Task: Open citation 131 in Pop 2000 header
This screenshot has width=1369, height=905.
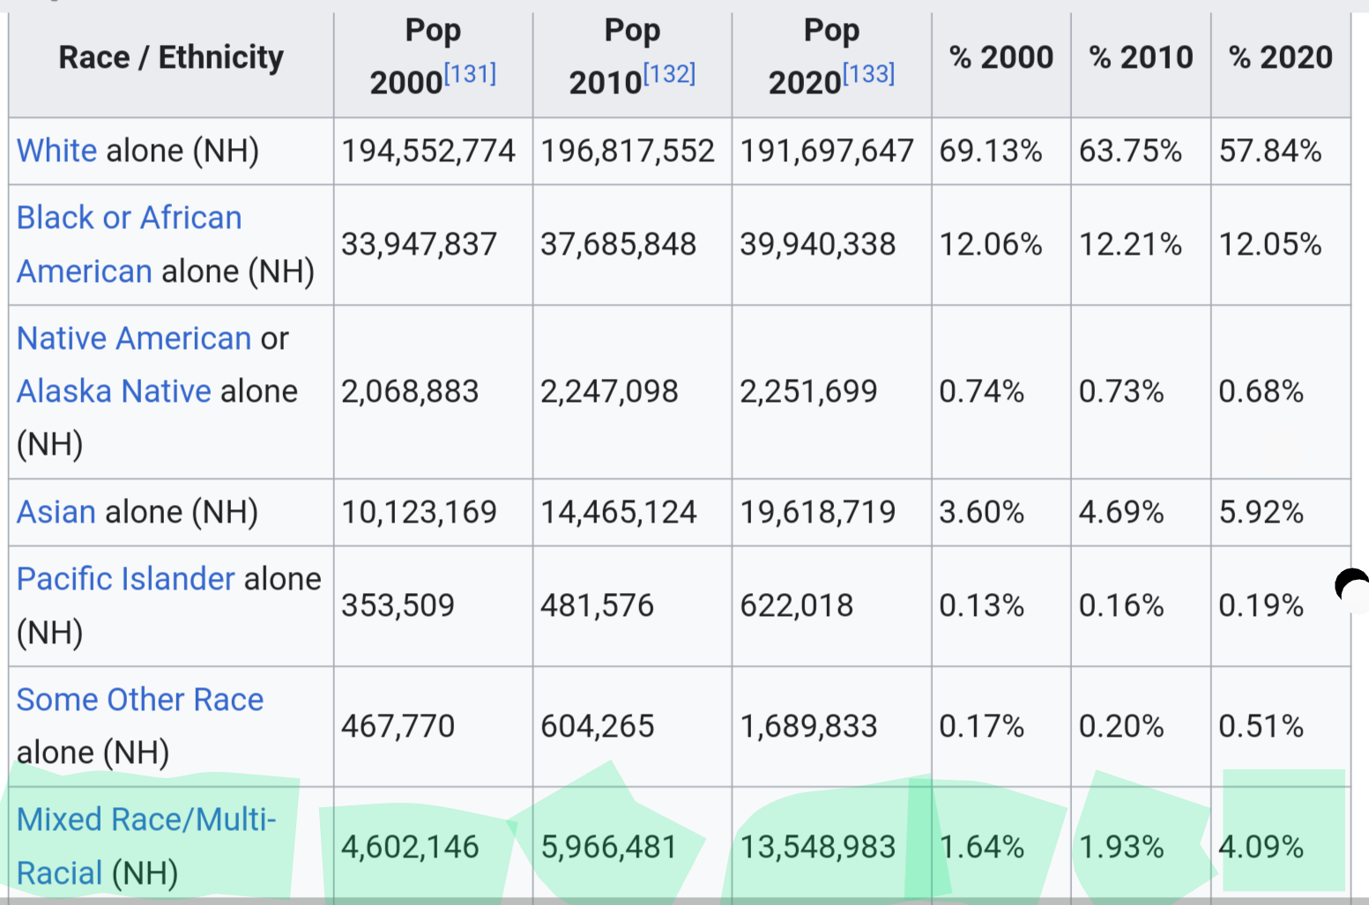Action: (470, 73)
